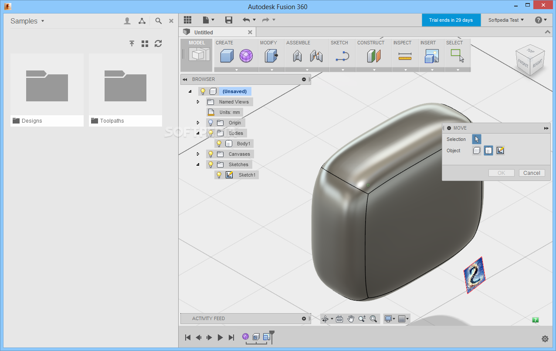
Task: Open the File menu dropdown
Action: 208,20
